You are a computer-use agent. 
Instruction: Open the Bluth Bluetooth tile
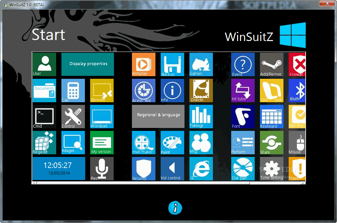[297, 91]
